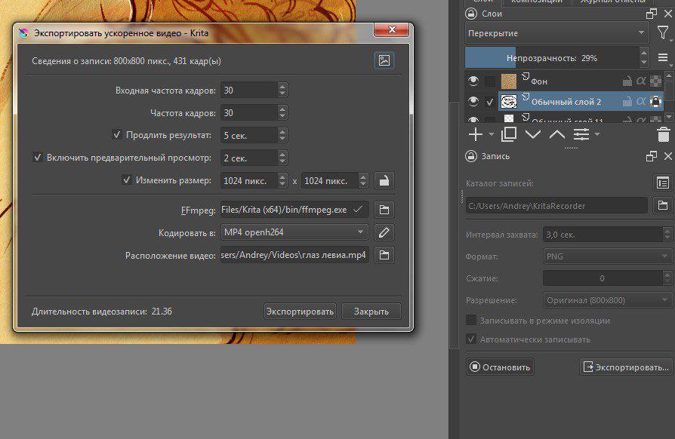
Task: Browse for the FFmpeg executable file
Action: tap(384, 210)
